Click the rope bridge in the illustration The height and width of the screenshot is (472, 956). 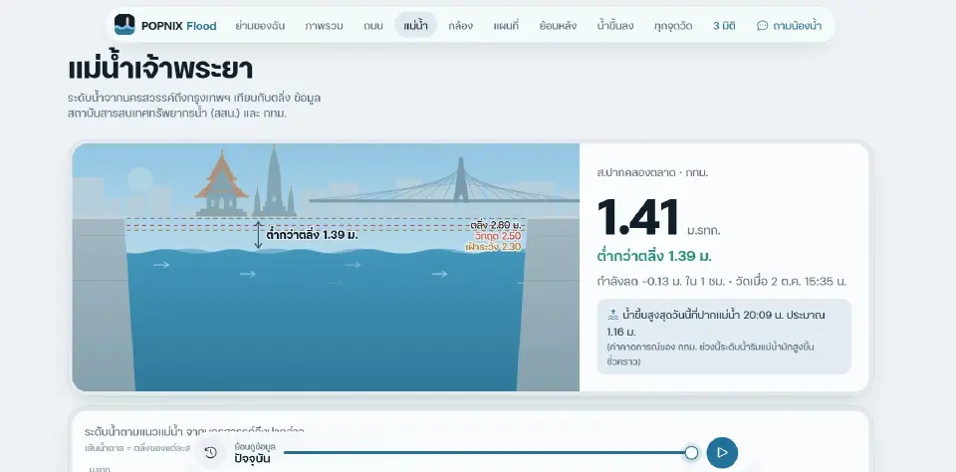coord(444,180)
